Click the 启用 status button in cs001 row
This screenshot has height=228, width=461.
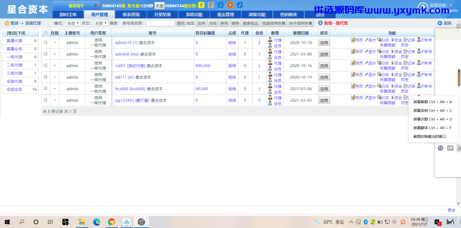pos(324,66)
